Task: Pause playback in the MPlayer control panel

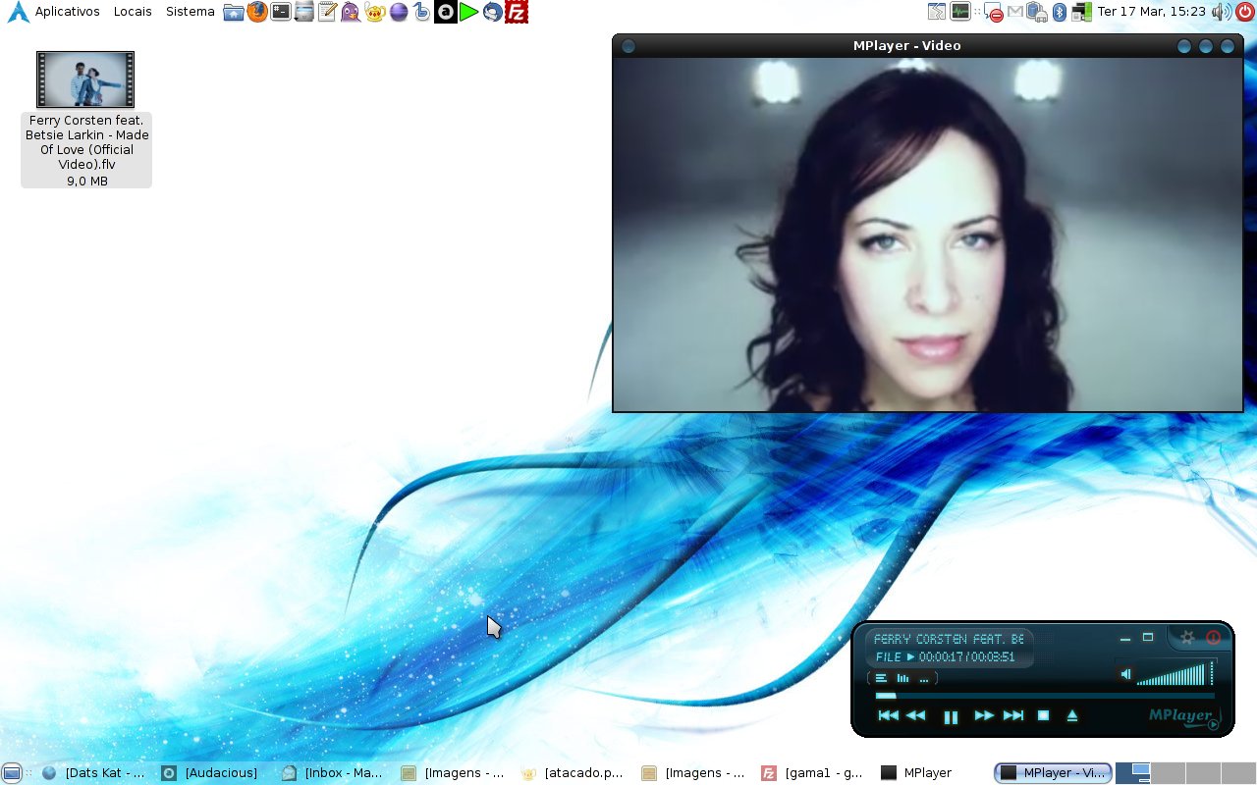Action: click(950, 716)
